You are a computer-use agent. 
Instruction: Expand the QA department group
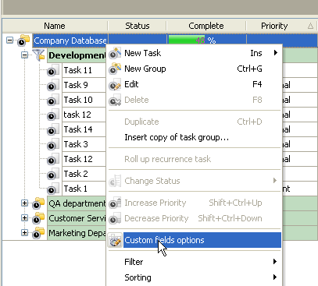coord(25,203)
